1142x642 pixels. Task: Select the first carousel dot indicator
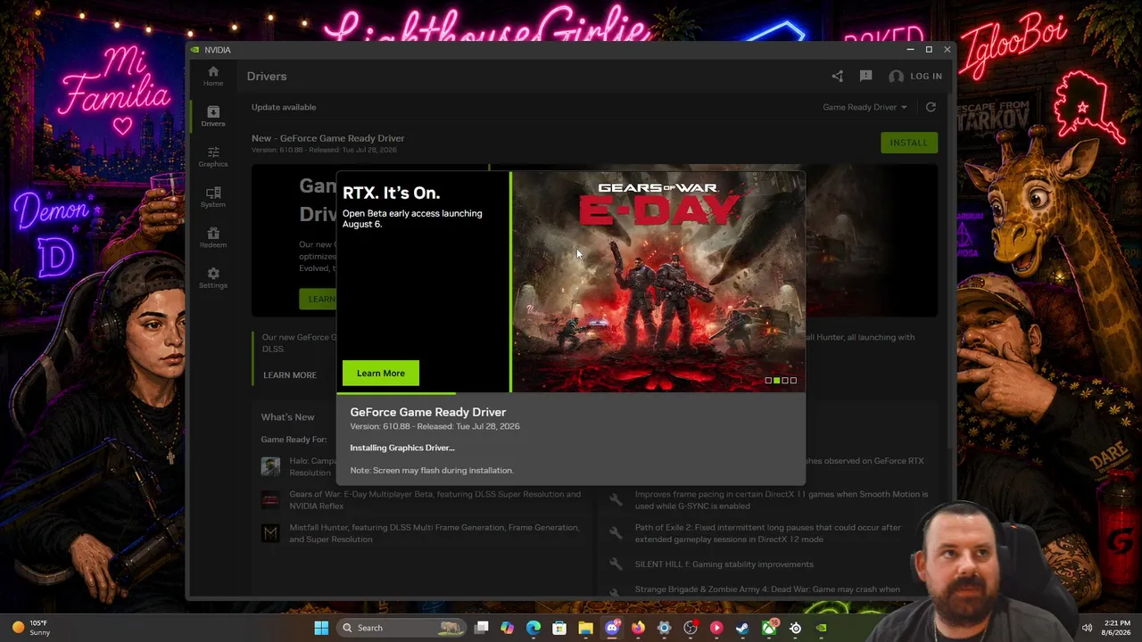(768, 381)
